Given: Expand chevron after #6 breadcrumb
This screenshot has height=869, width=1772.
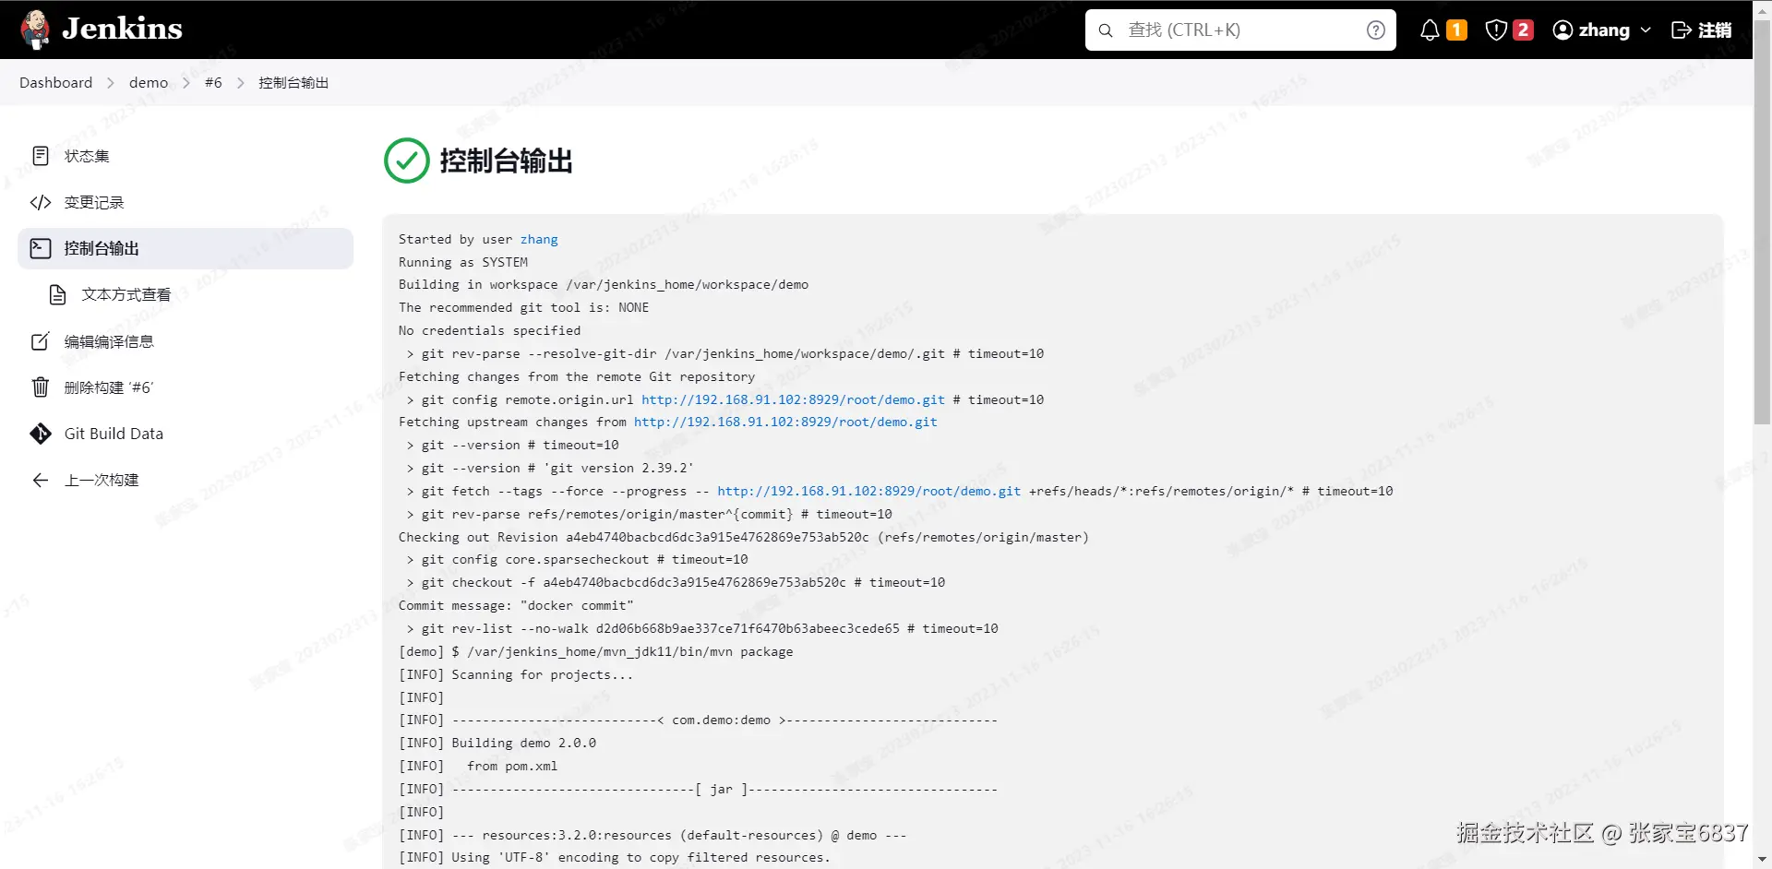Looking at the screenshot, I should [x=241, y=83].
